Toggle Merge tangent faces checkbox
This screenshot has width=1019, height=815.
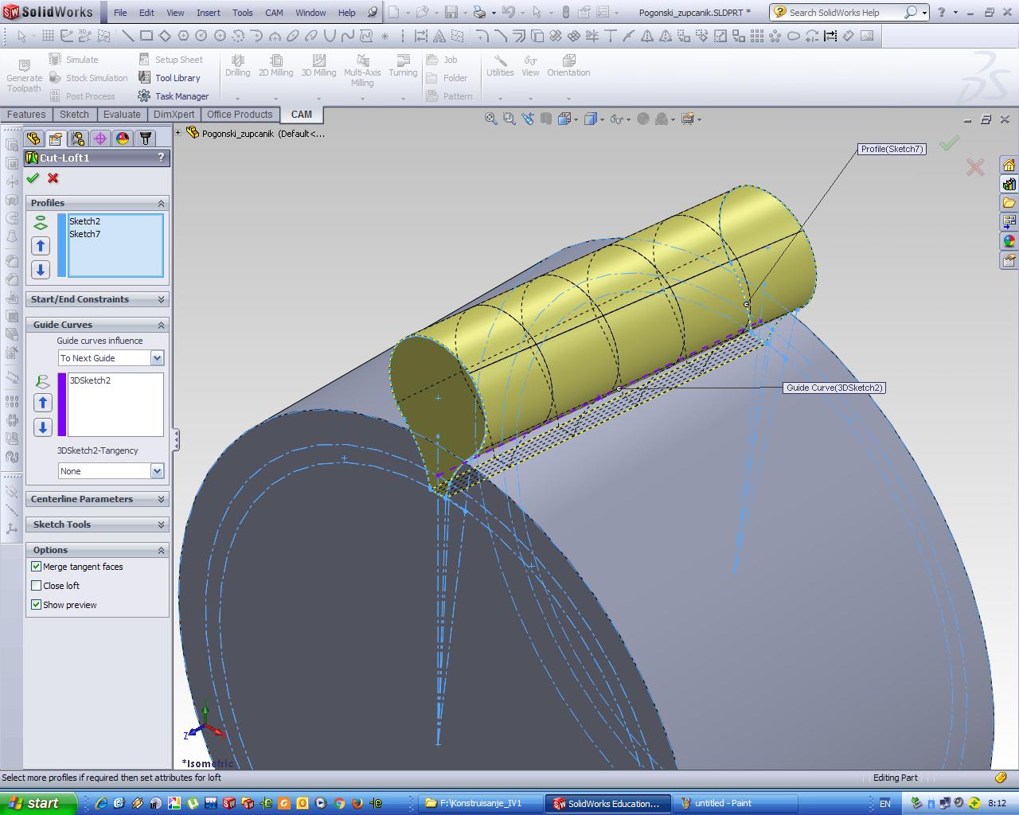[36, 567]
